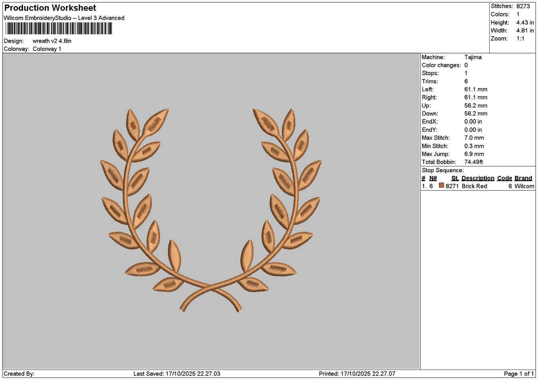Click the 'Brick Red' description text
This screenshot has width=538, height=380.
(474, 186)
